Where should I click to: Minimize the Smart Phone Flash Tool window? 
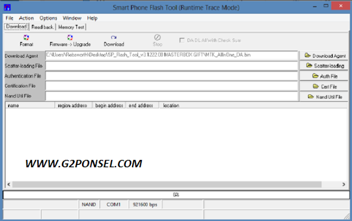pyautogui.click(x=315, y=6)
